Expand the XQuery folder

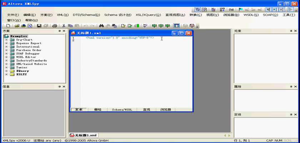(6, 71)
